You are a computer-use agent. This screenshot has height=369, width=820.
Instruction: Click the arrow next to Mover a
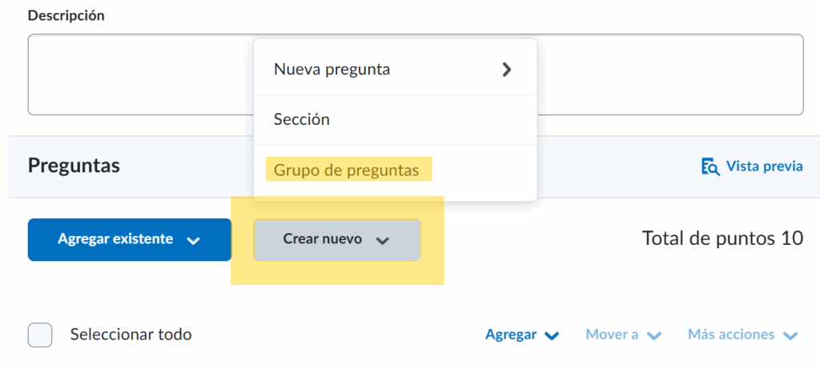coord(654,335)
